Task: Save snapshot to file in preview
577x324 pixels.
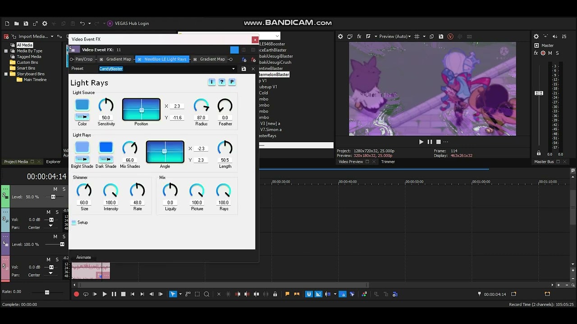Action: (x=441, y=36)
